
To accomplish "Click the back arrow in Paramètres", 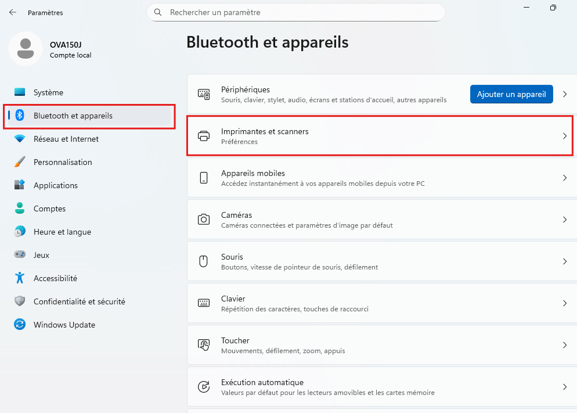I will click(x=13, y=12).
